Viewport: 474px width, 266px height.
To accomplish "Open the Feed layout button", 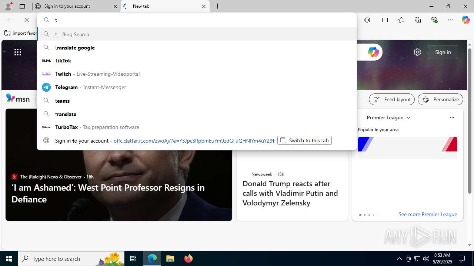I will pyautogui.click(x=392, y=99).
